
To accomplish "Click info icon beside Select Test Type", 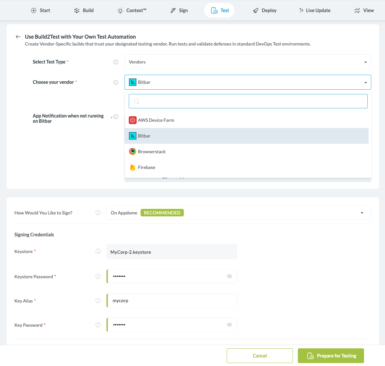I will [116, 62].
